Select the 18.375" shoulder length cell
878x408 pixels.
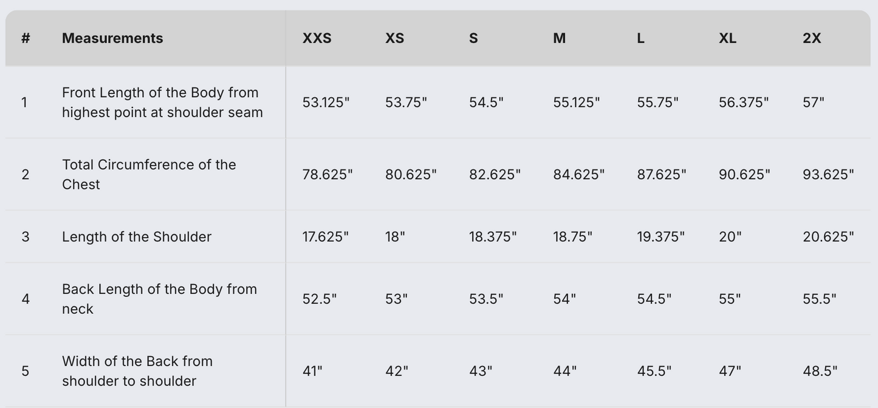[493, 237]
